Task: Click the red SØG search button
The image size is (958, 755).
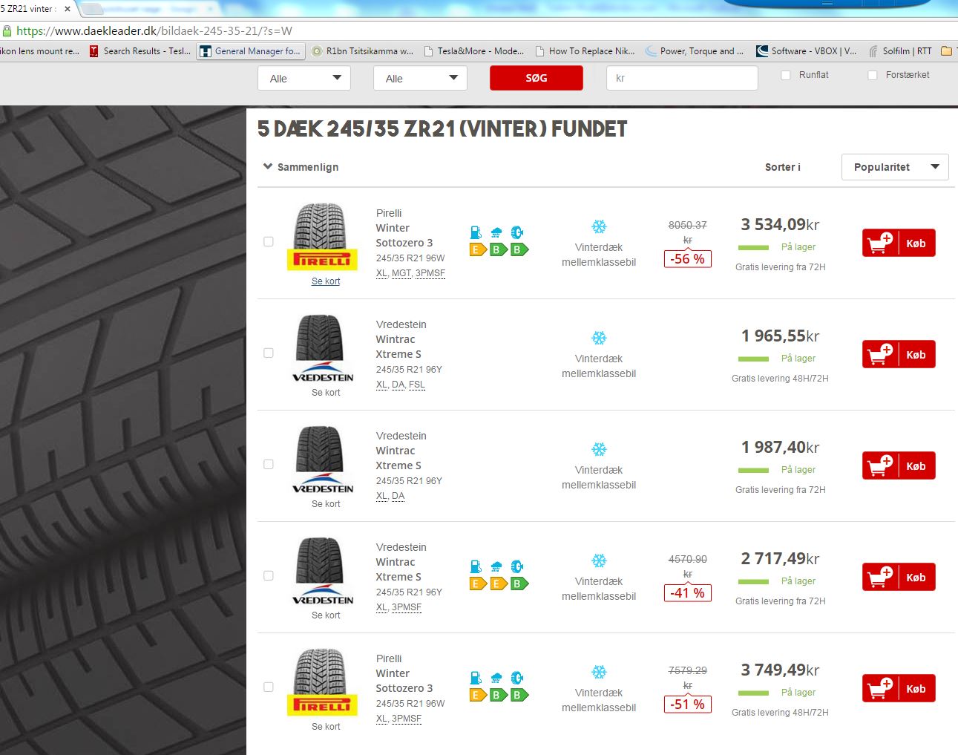Action: [x=537, y=78]
